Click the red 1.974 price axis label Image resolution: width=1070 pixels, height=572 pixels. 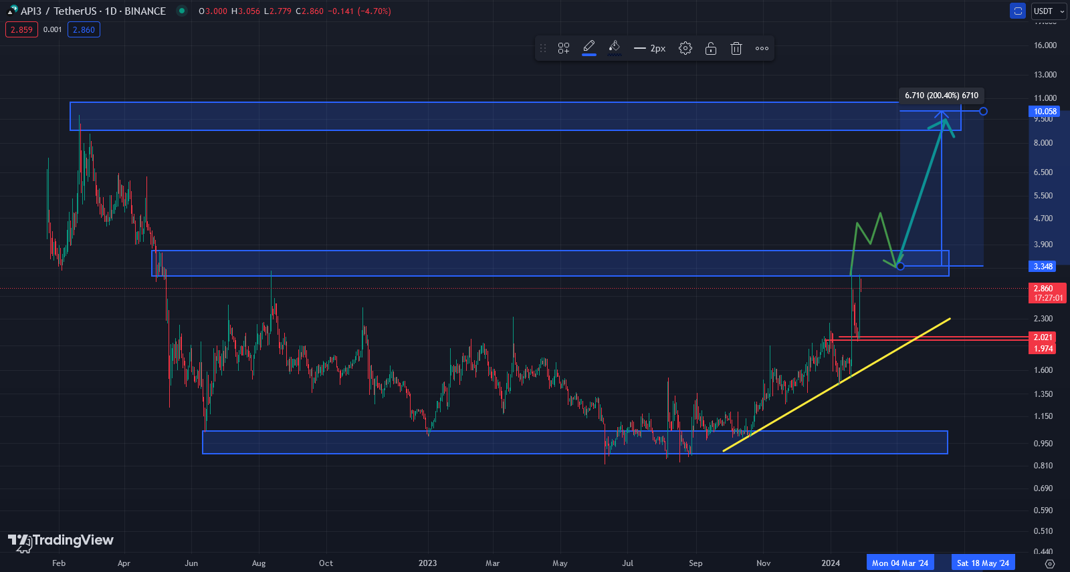[x=1043, y=348]
